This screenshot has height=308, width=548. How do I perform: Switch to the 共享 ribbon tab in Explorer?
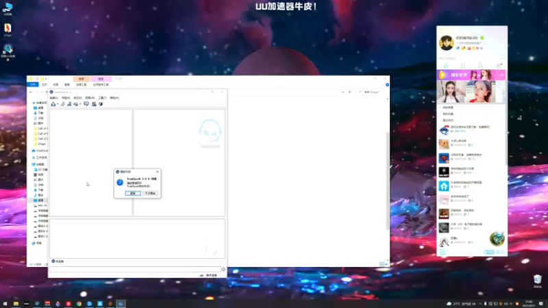point(55,85)
